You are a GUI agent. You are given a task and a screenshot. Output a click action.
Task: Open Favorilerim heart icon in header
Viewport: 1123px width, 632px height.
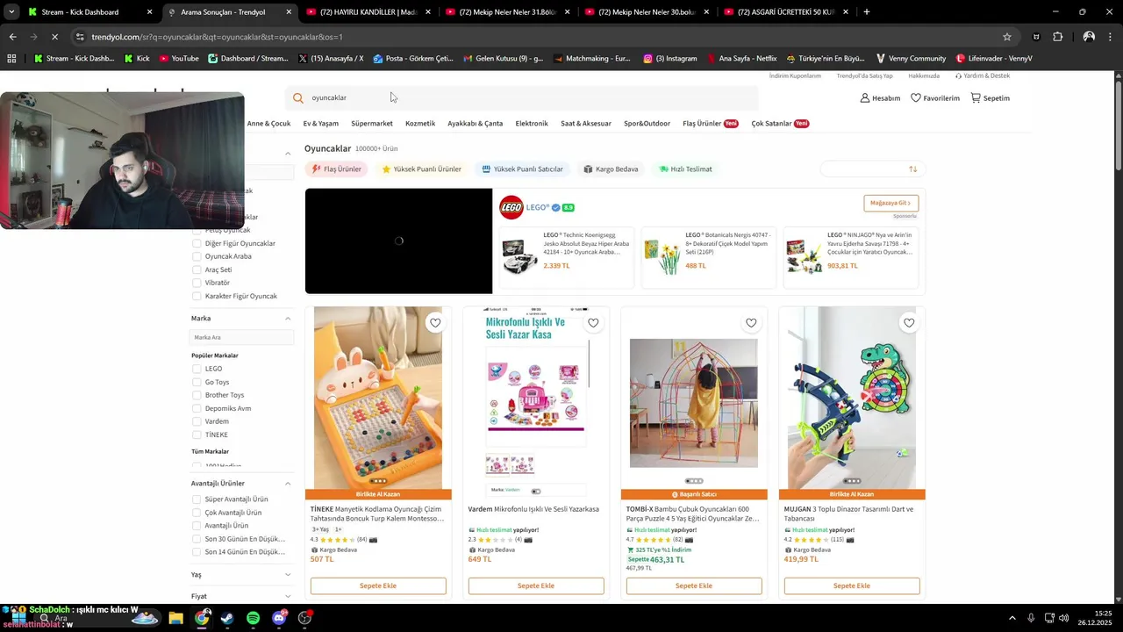coord(916,98)
